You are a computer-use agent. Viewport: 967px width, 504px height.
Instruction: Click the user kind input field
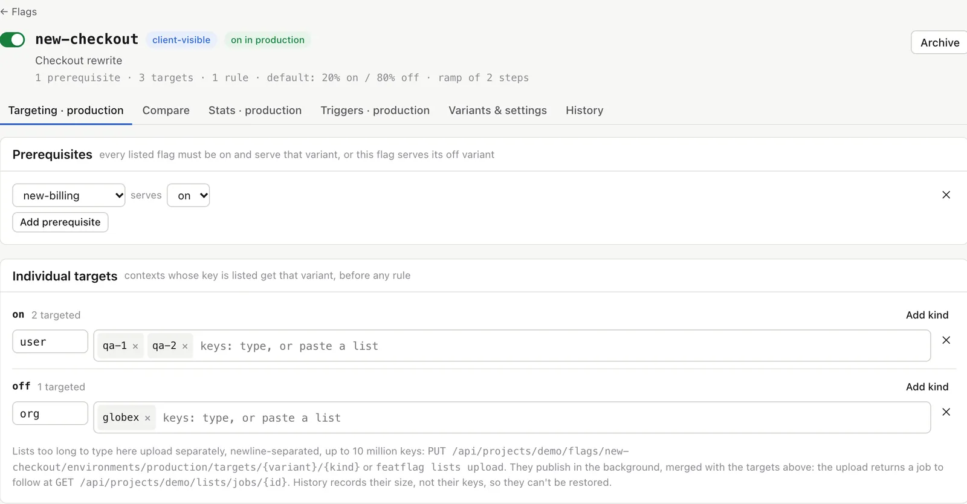[50, 341]
